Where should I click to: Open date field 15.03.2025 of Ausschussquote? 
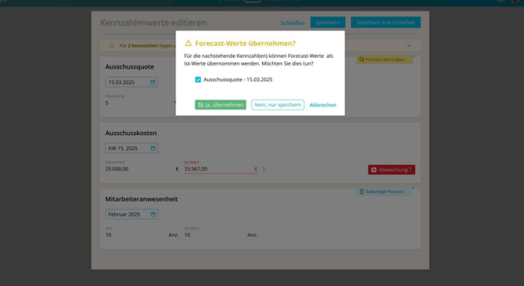coord(131,82)
